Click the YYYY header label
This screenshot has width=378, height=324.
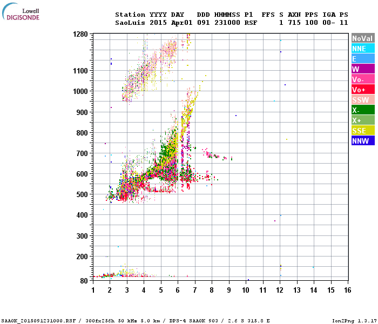pyautogui.click(x=158, y=15)
